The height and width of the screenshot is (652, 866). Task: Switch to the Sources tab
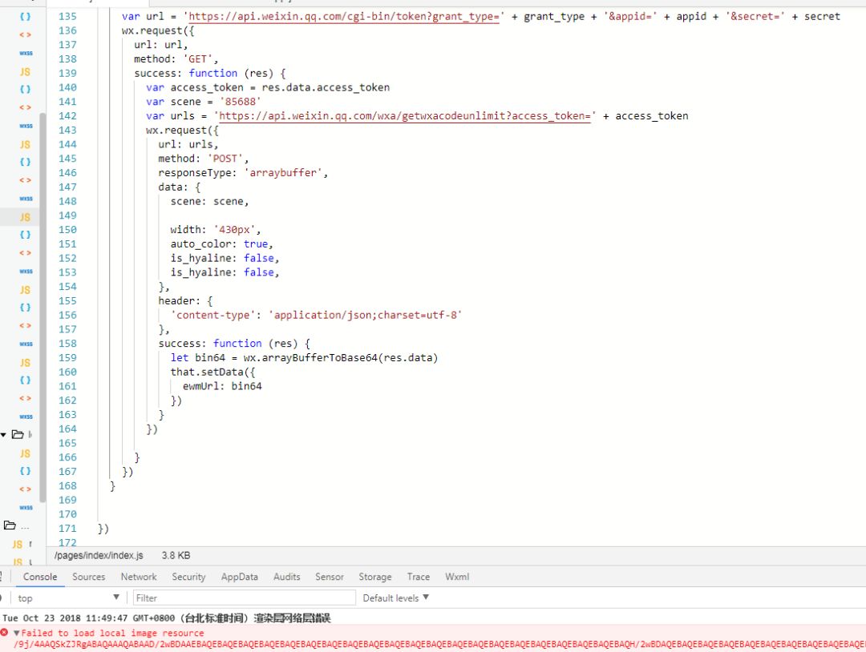pos(88,577)
